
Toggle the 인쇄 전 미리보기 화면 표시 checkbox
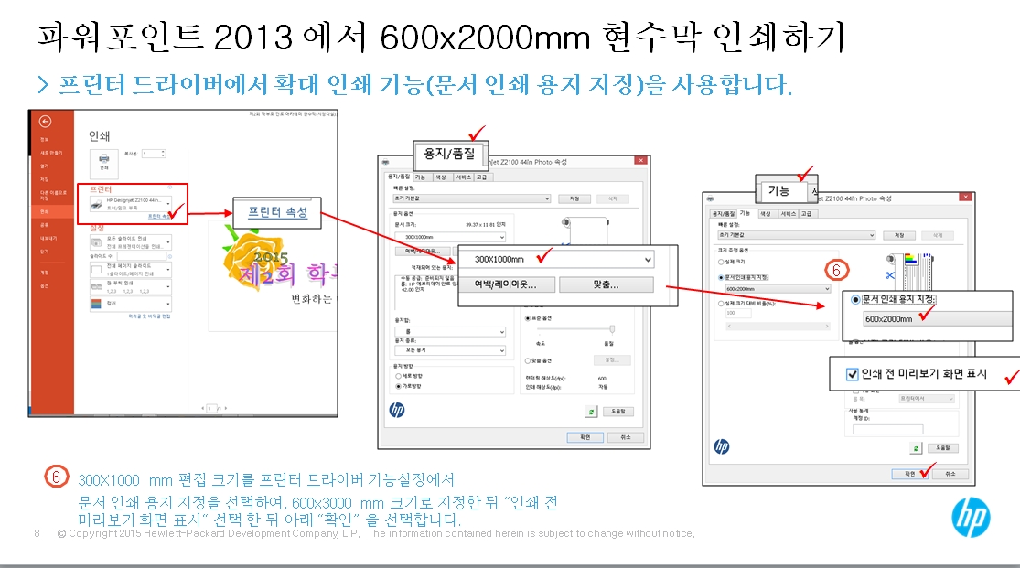pyautogui.click(x=853, y=374)
